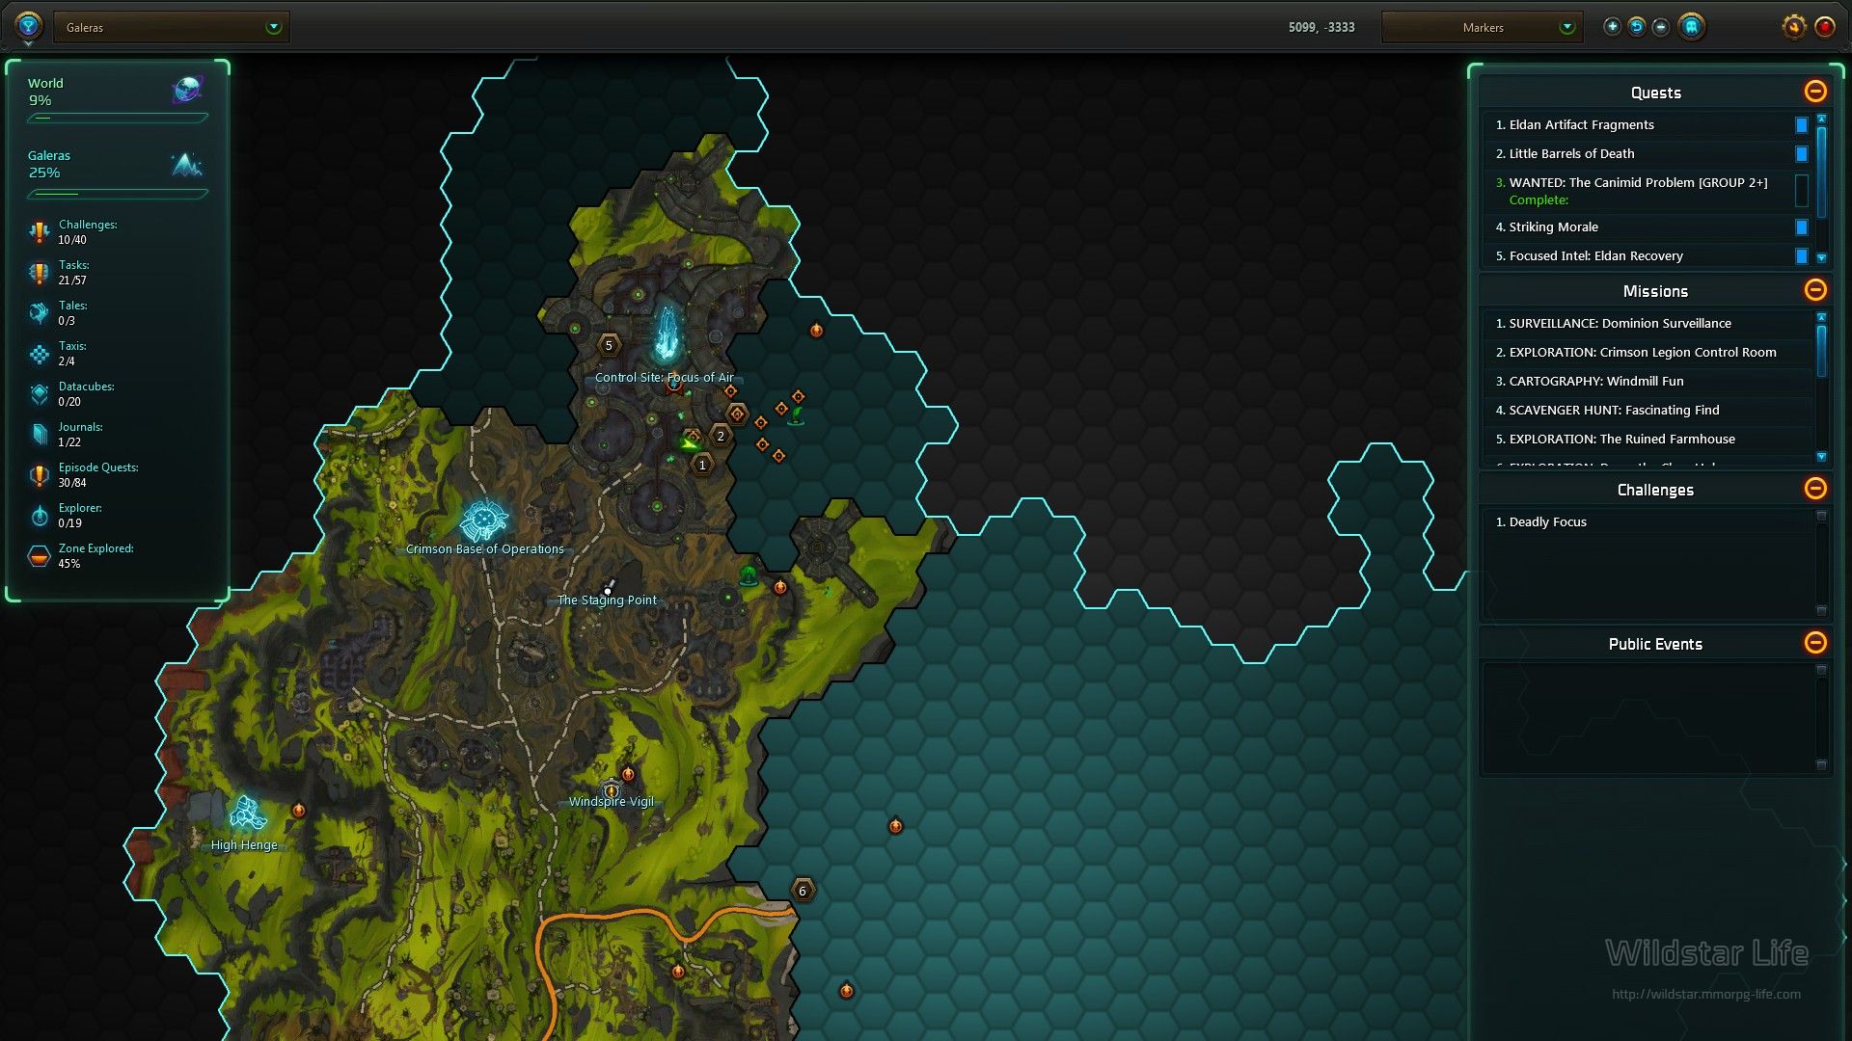
Task: Click the Datacubes stat icon
Action: [39, 394]
